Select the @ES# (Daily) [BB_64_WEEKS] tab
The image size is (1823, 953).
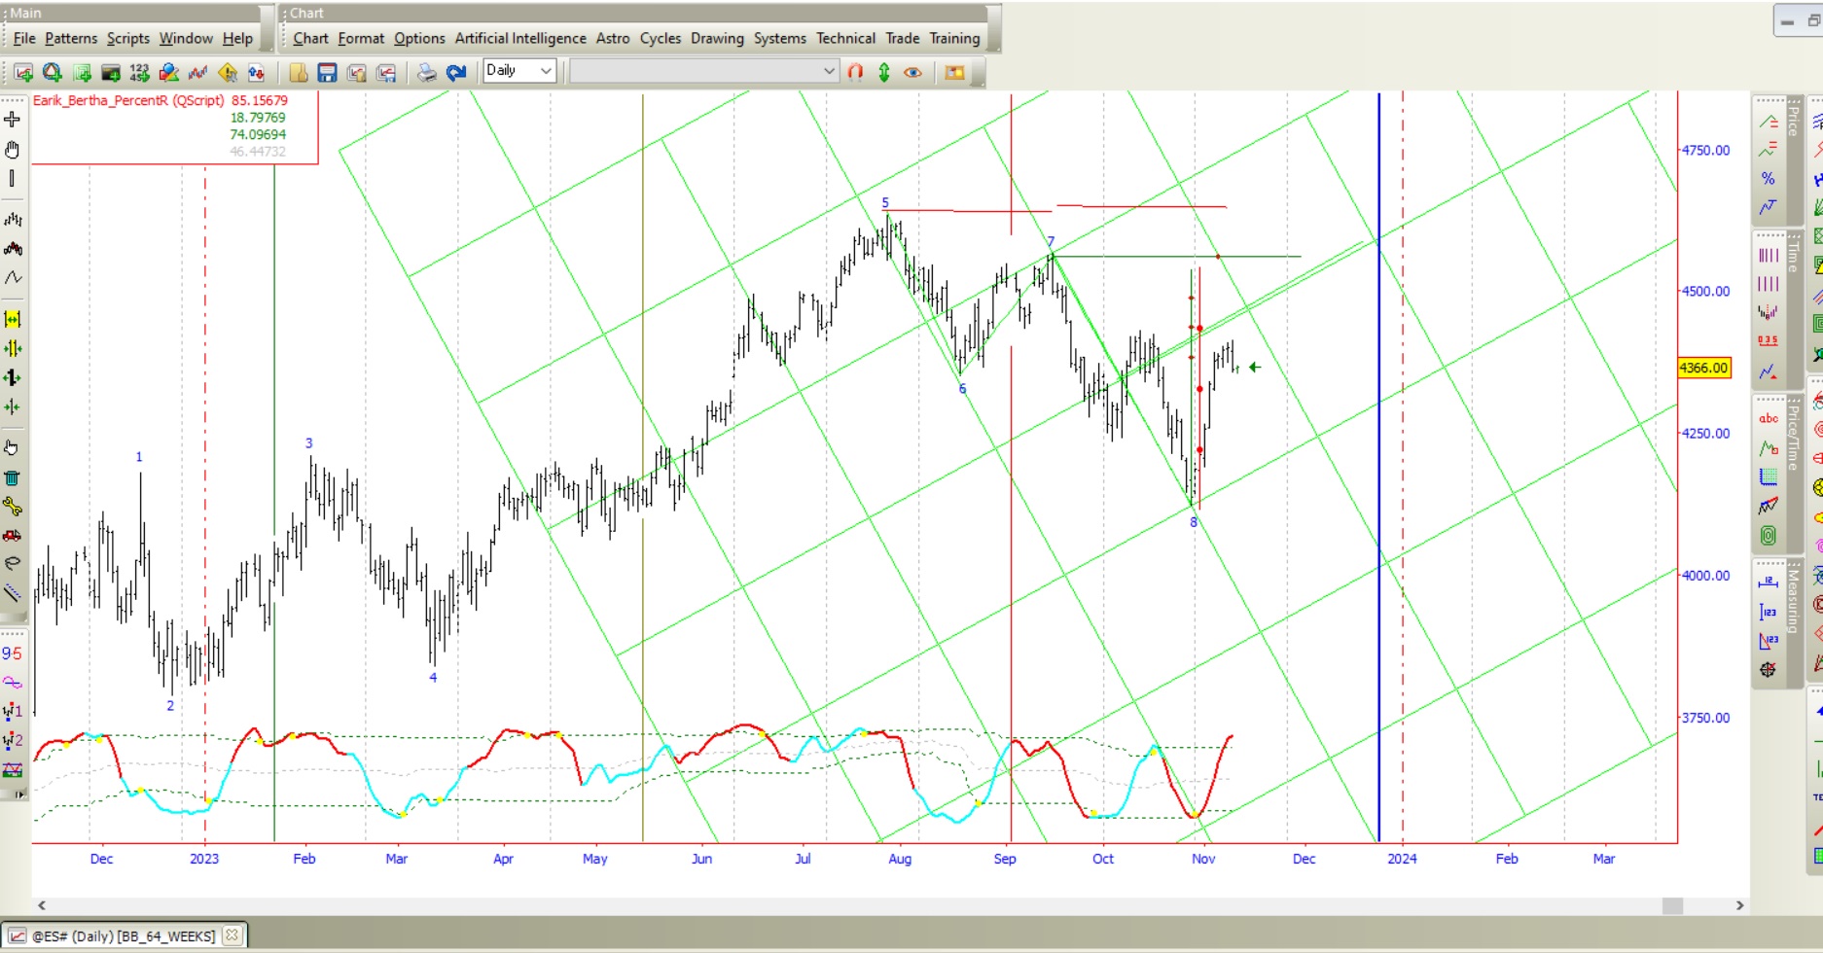[x=124, y=935]
